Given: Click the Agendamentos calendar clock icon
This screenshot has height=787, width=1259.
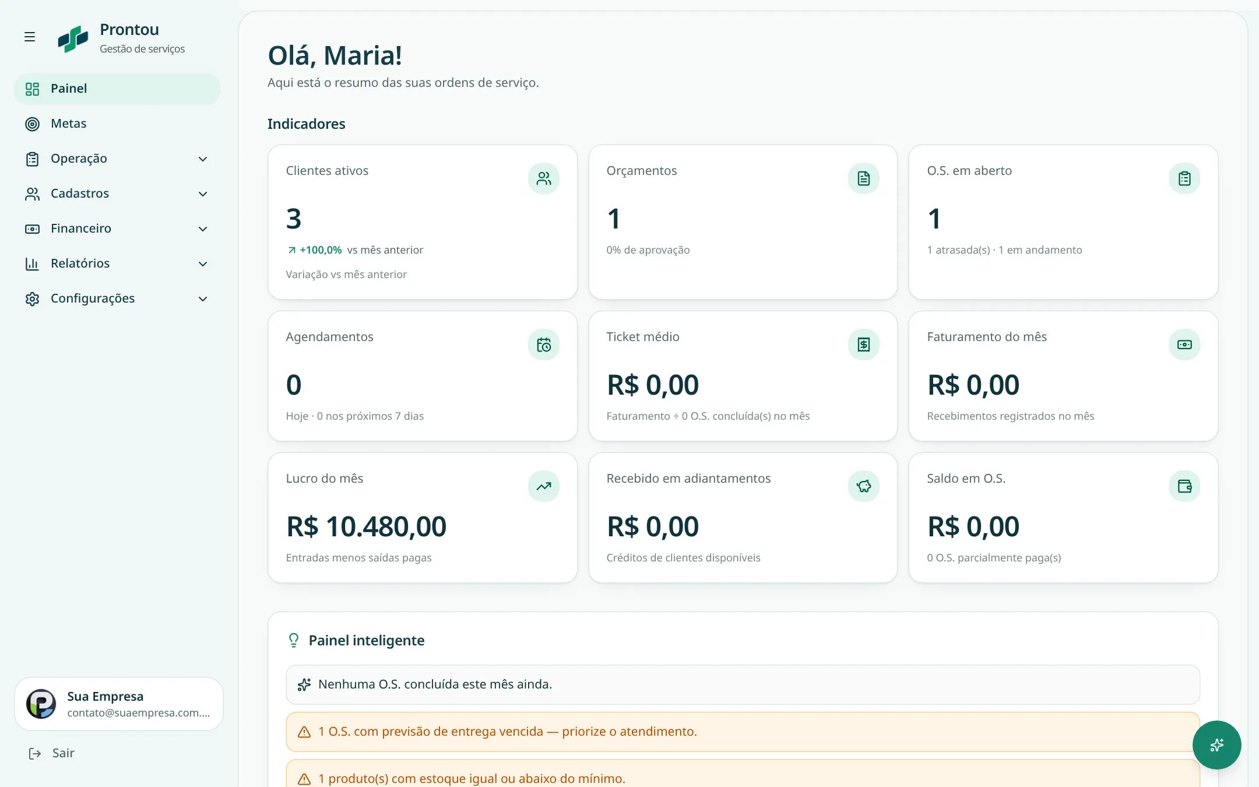Looking at the screenshot, I should click(544, 345).
